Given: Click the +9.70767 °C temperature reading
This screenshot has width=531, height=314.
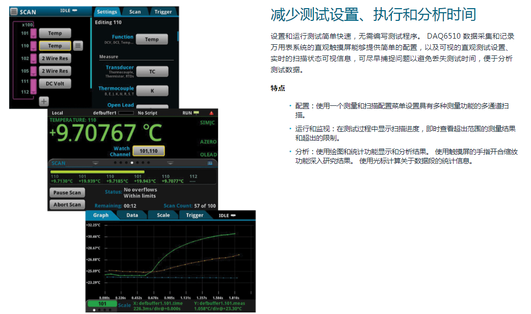Looking at the screenshot, I should [105, 133].
